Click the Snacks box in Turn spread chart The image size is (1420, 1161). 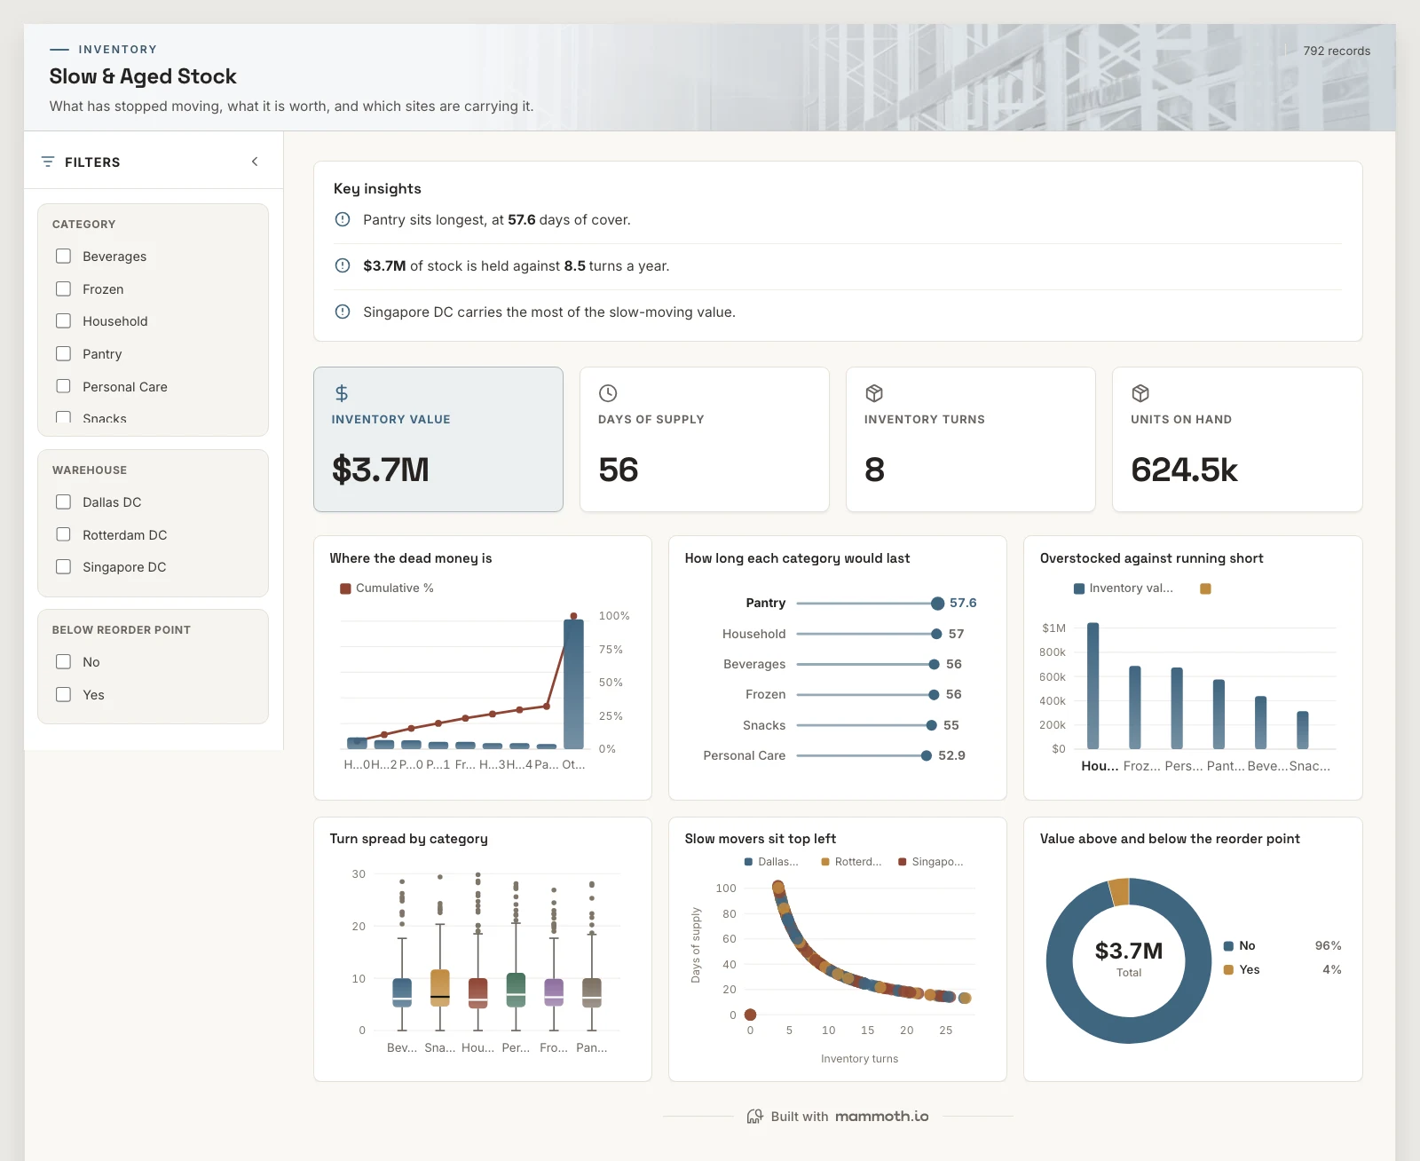click(440, 987)
